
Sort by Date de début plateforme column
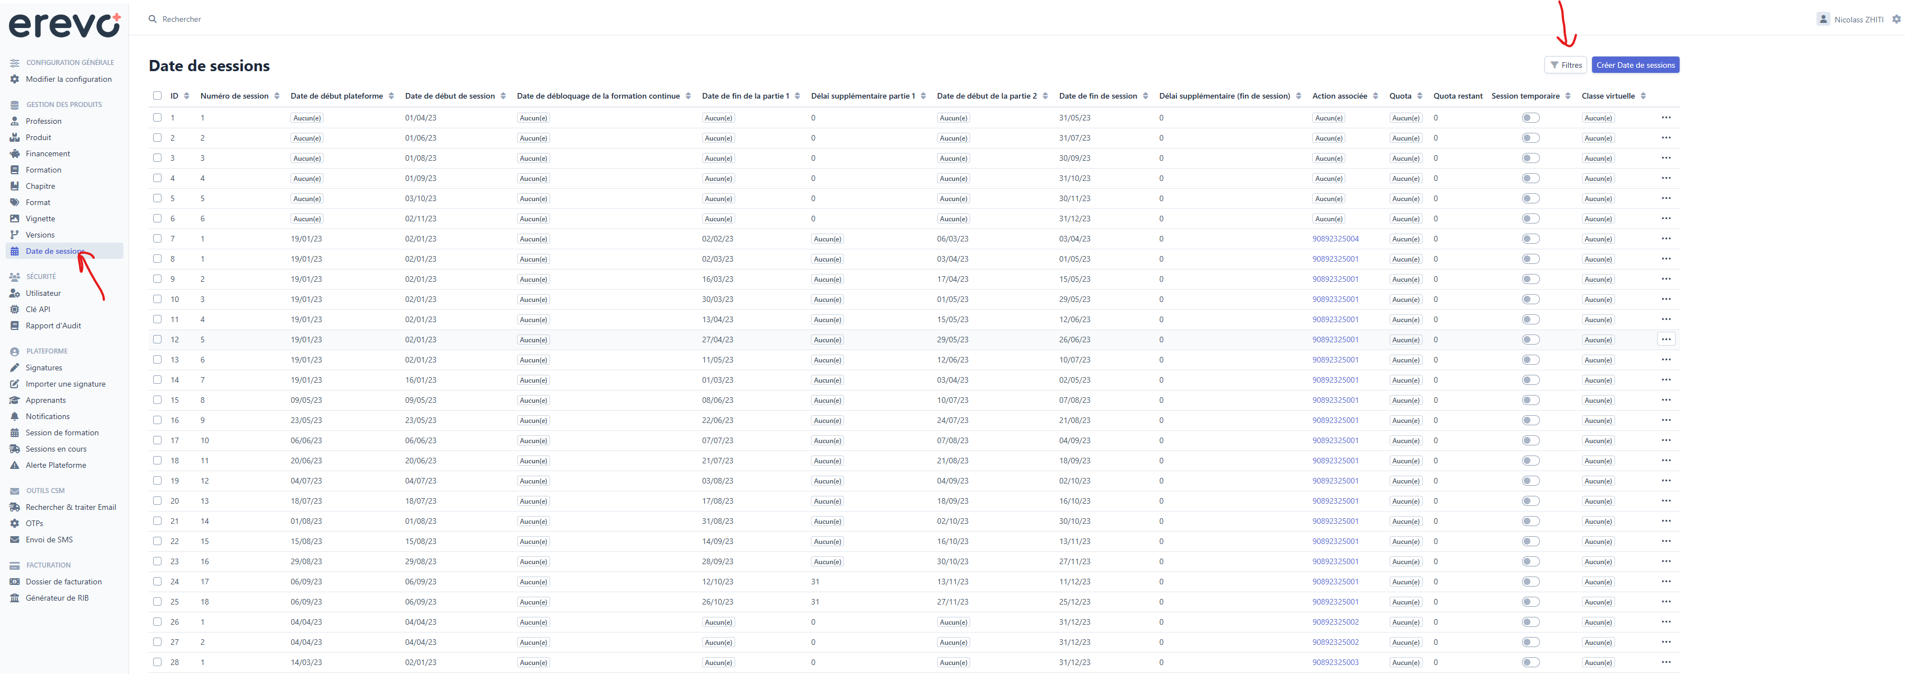click(x=342, y=96)
